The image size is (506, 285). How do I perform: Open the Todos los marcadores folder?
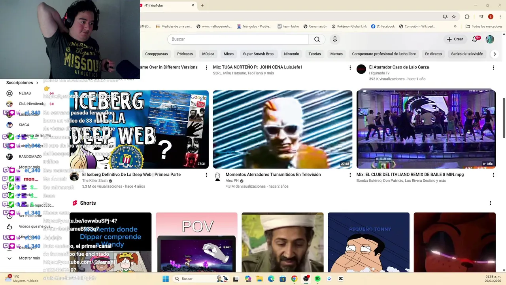pyautogui.click(x=484, y=27)
